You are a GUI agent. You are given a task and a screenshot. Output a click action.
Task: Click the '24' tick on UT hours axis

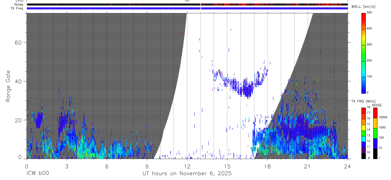(347, 166)
